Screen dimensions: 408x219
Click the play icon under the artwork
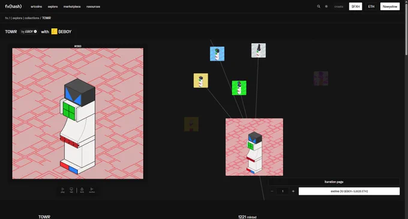coord(62,190)
